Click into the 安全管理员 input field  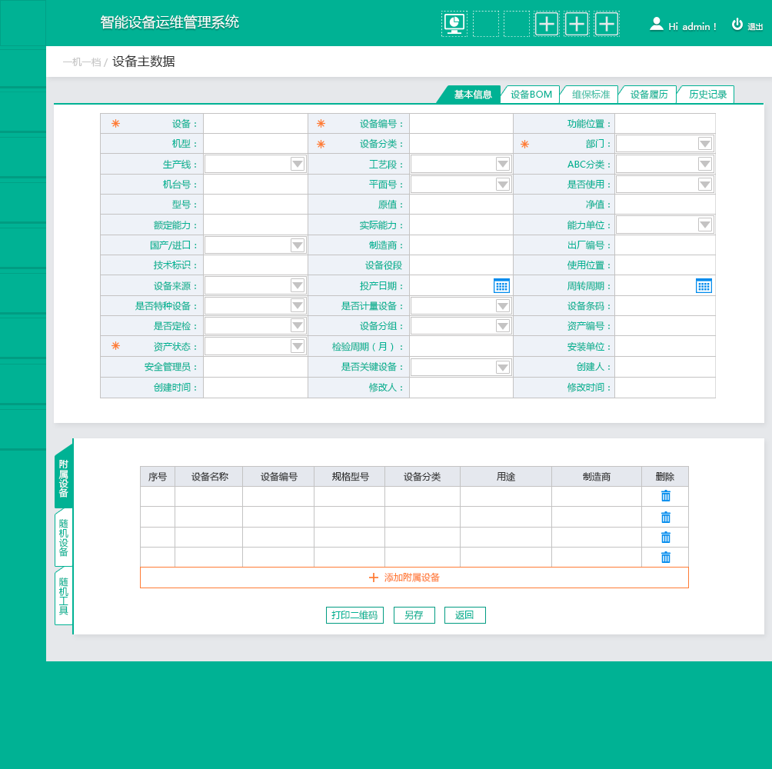point(255,367)
